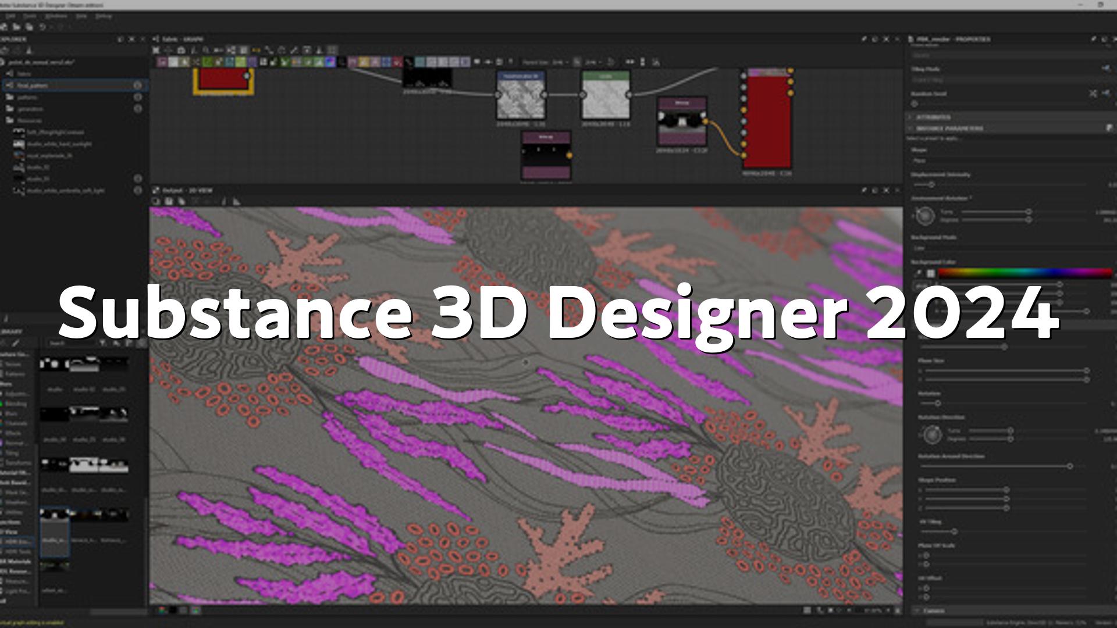Select the Blending category in Library

point(16,404)
